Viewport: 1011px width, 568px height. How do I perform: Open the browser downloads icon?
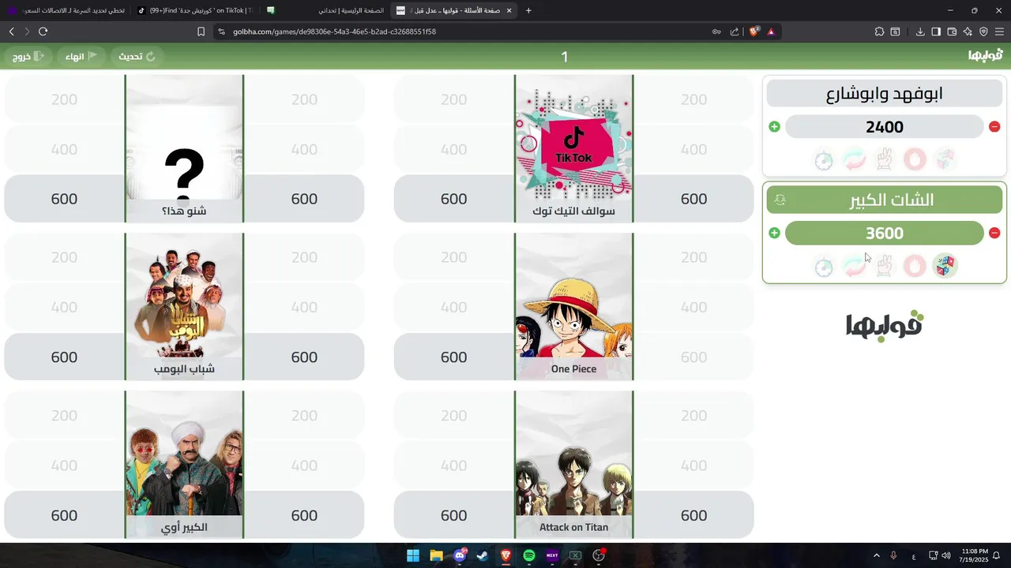coord(920,32)
